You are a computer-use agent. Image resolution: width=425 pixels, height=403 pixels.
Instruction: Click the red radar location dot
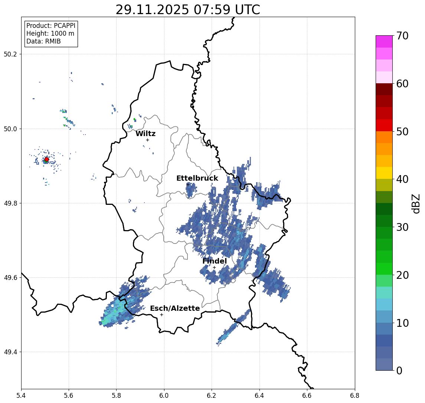(x=47, y=159)
